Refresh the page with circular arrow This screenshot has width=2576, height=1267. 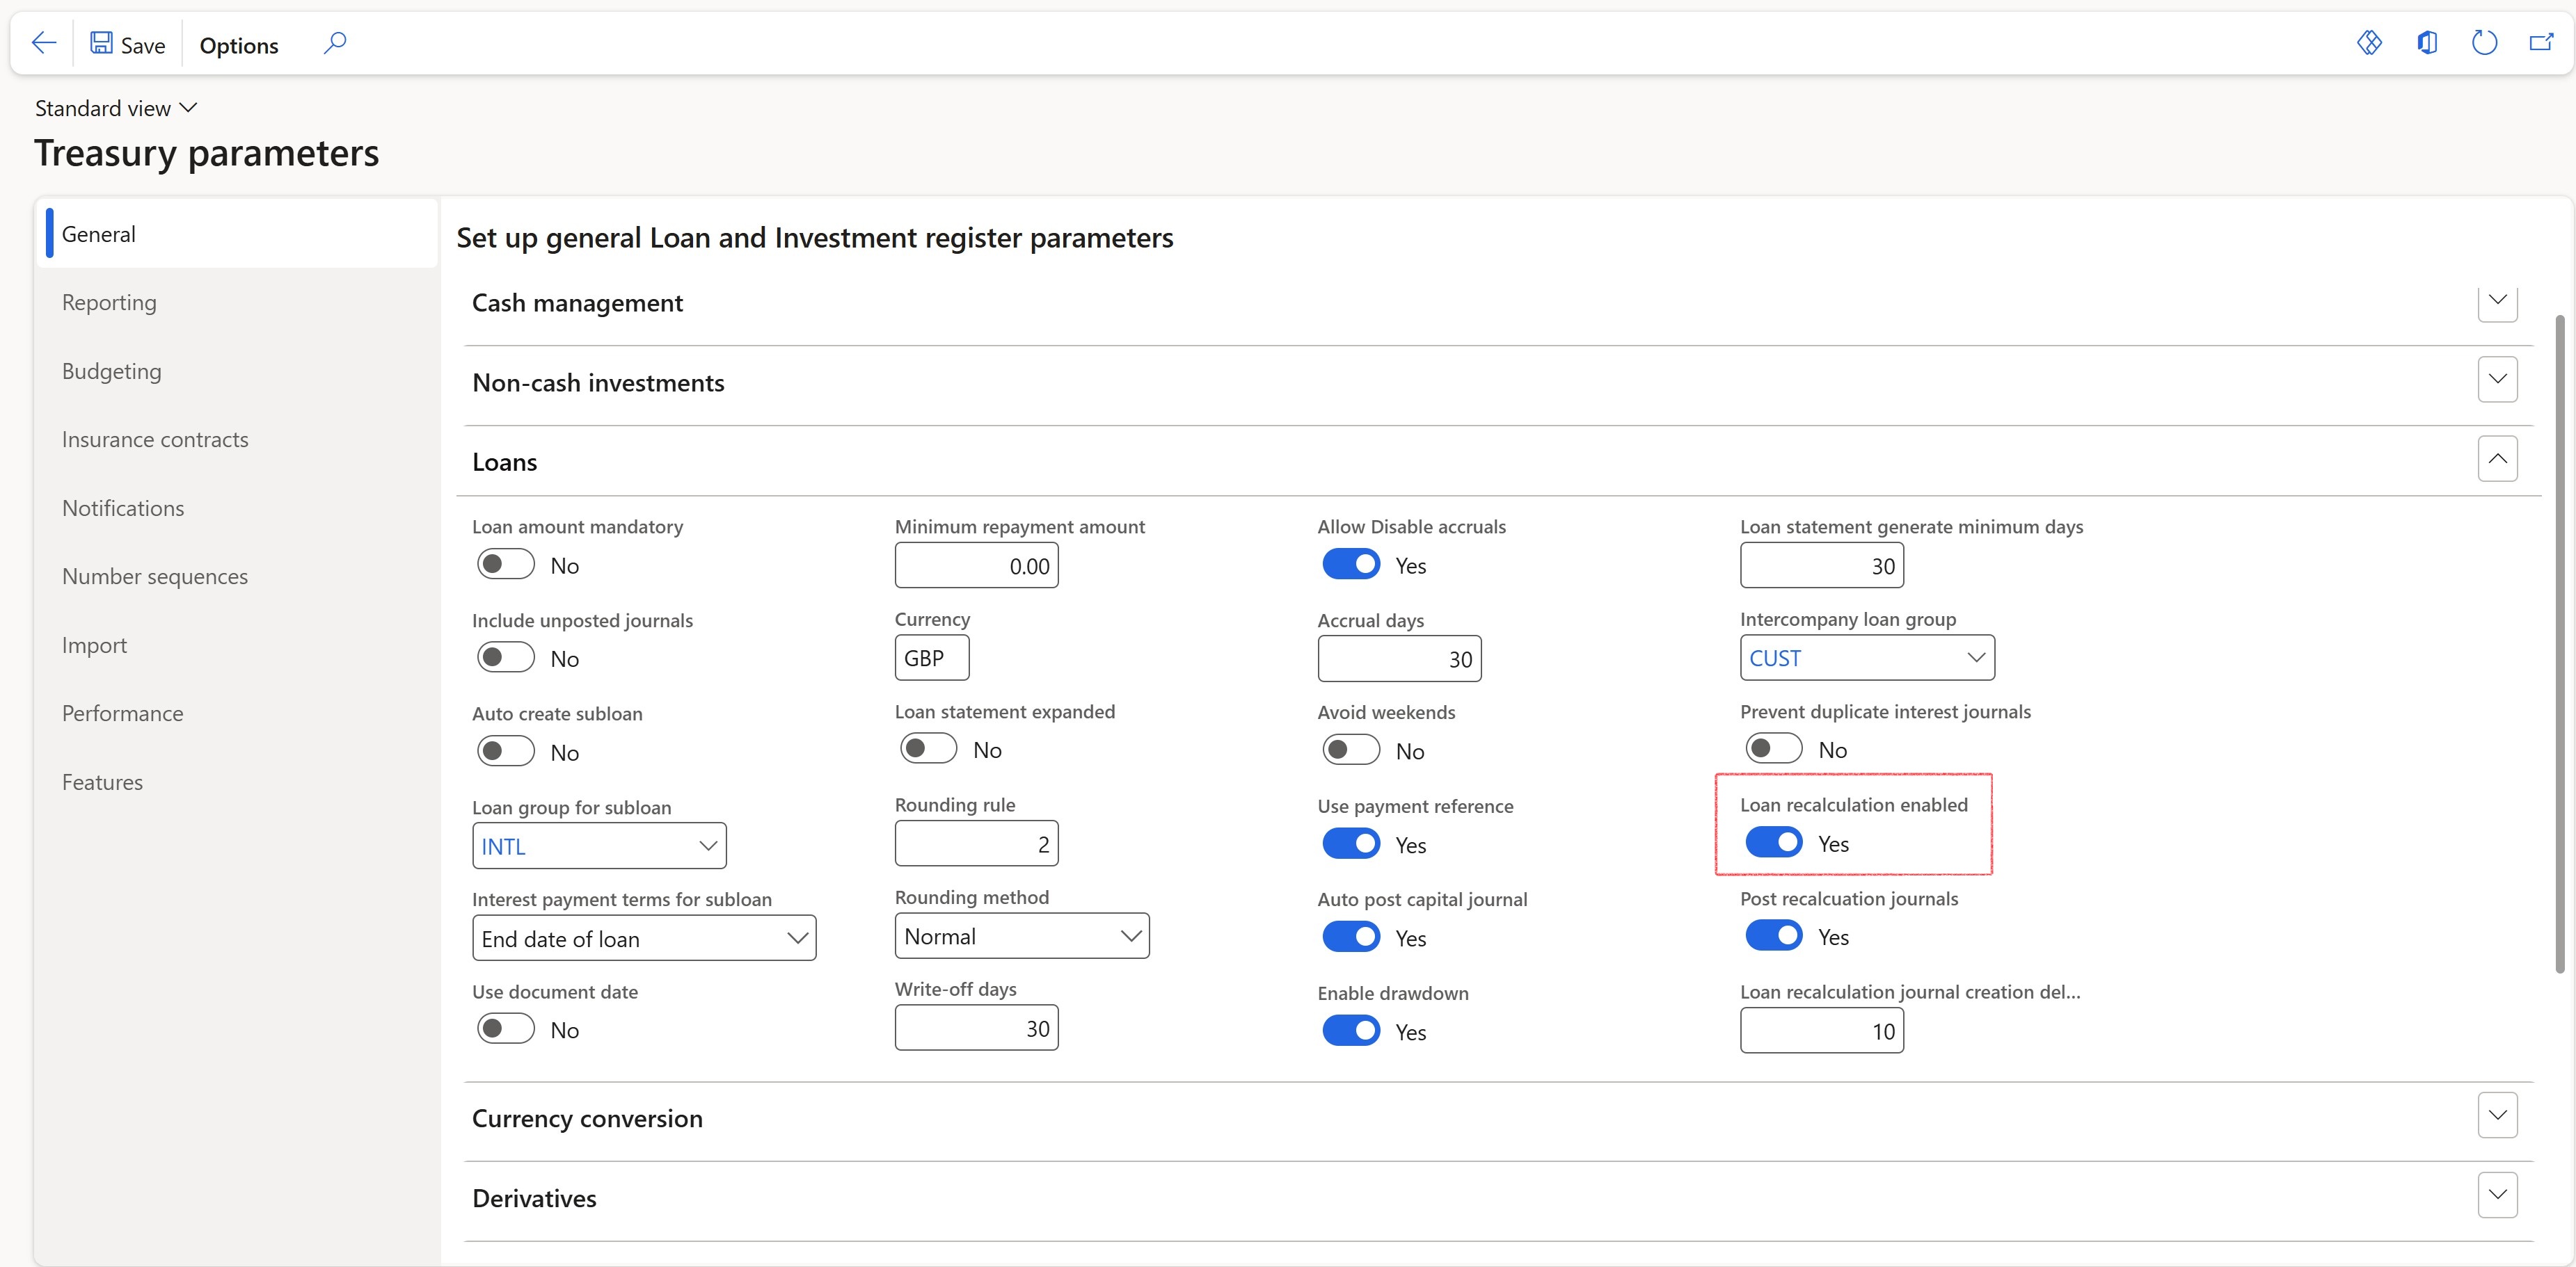(2484, 43)
